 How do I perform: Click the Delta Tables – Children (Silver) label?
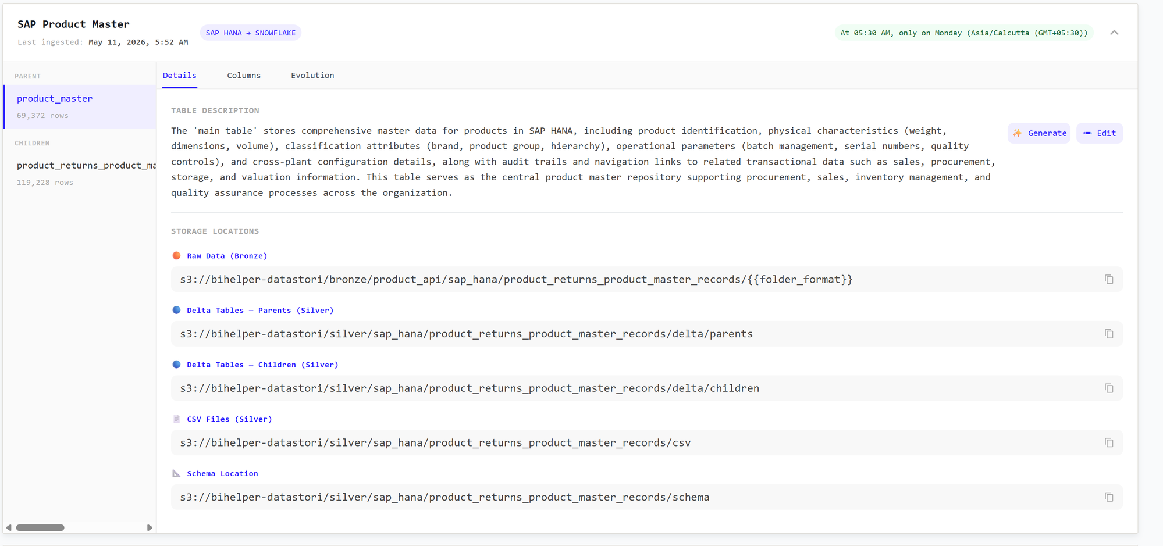[x=262, y=365]
